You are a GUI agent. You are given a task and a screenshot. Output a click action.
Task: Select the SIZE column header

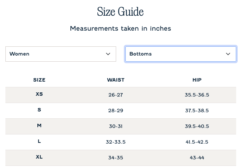pos(39,80)
